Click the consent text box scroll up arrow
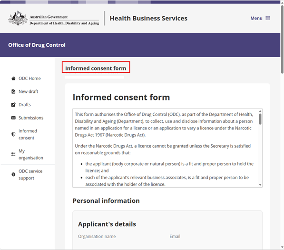 [x=260, y=111]
